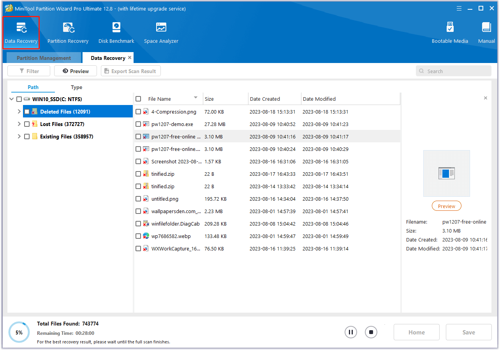
Task: Click the Filter button
Action: coord(29,71)
